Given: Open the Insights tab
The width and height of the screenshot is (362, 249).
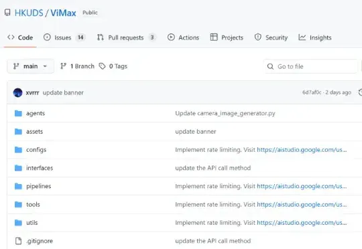Looking at the screenshot, I should 315,37.
